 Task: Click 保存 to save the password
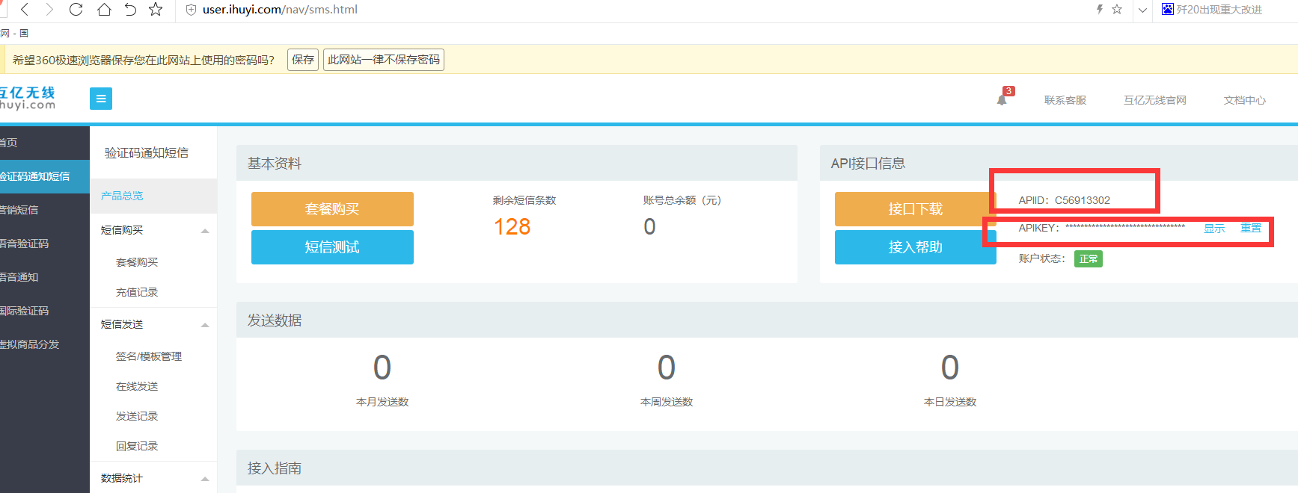point(303,60)
